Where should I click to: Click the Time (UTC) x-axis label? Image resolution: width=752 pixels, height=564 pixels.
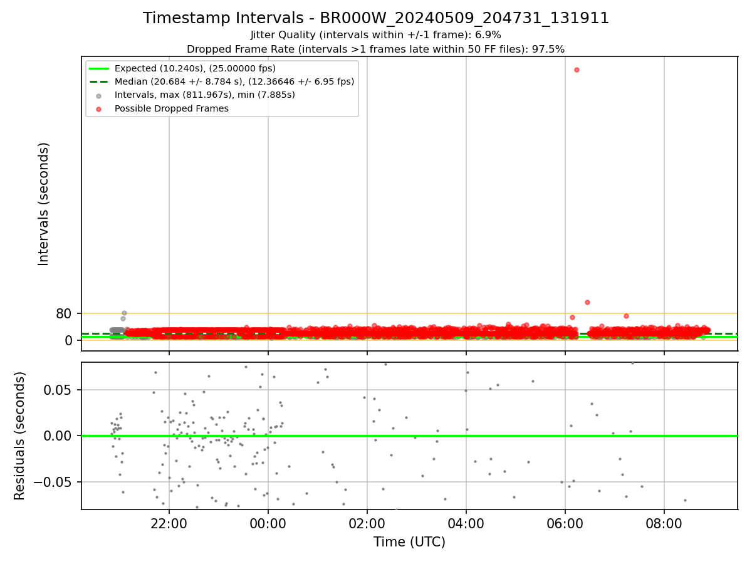(409, 542)
